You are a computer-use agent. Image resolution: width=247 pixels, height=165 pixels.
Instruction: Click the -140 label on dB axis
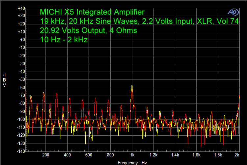coord(20,151)
